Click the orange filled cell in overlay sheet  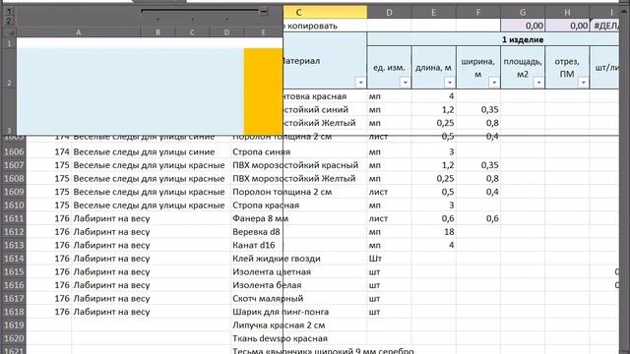coord(263,91)
